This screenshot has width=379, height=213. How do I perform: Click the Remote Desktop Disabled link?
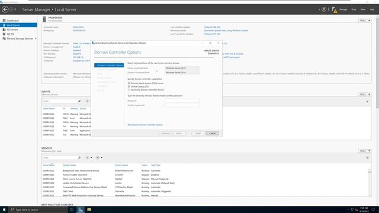click(77, 50)
